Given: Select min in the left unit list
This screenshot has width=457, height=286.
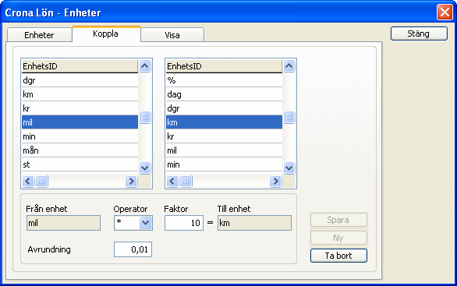Looking at the screenshot, I should pos(80,136).
